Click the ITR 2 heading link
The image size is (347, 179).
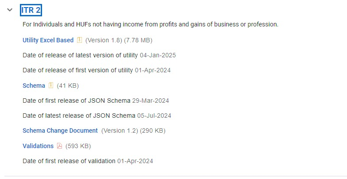tap(31, 10)
